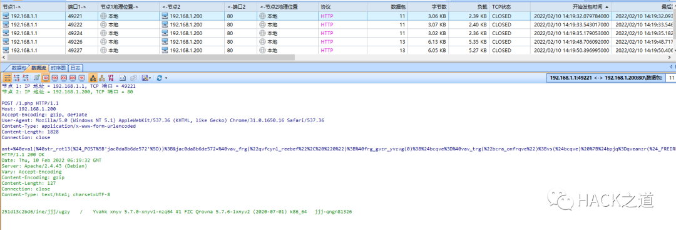This screenshot has height=230, width=676.
Task: Switch decoding to ASCII (ASC)
Action: coord(93,78)
